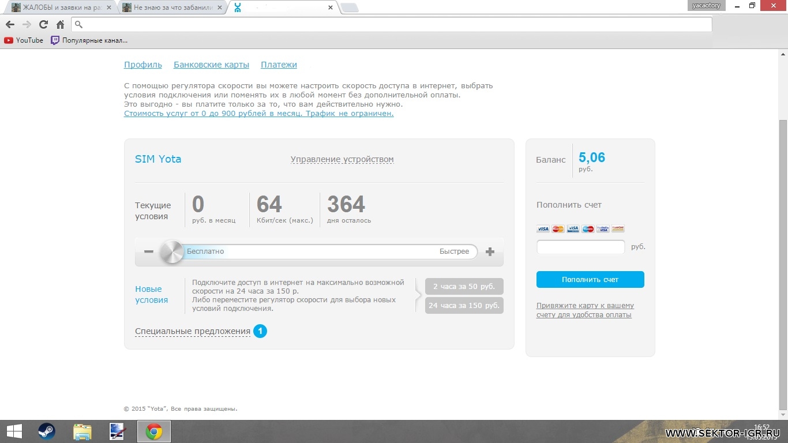The height and width of the screenshot is (443, 788).
Task: Decrease speed with the minus button
Action: tap(149, 251)
